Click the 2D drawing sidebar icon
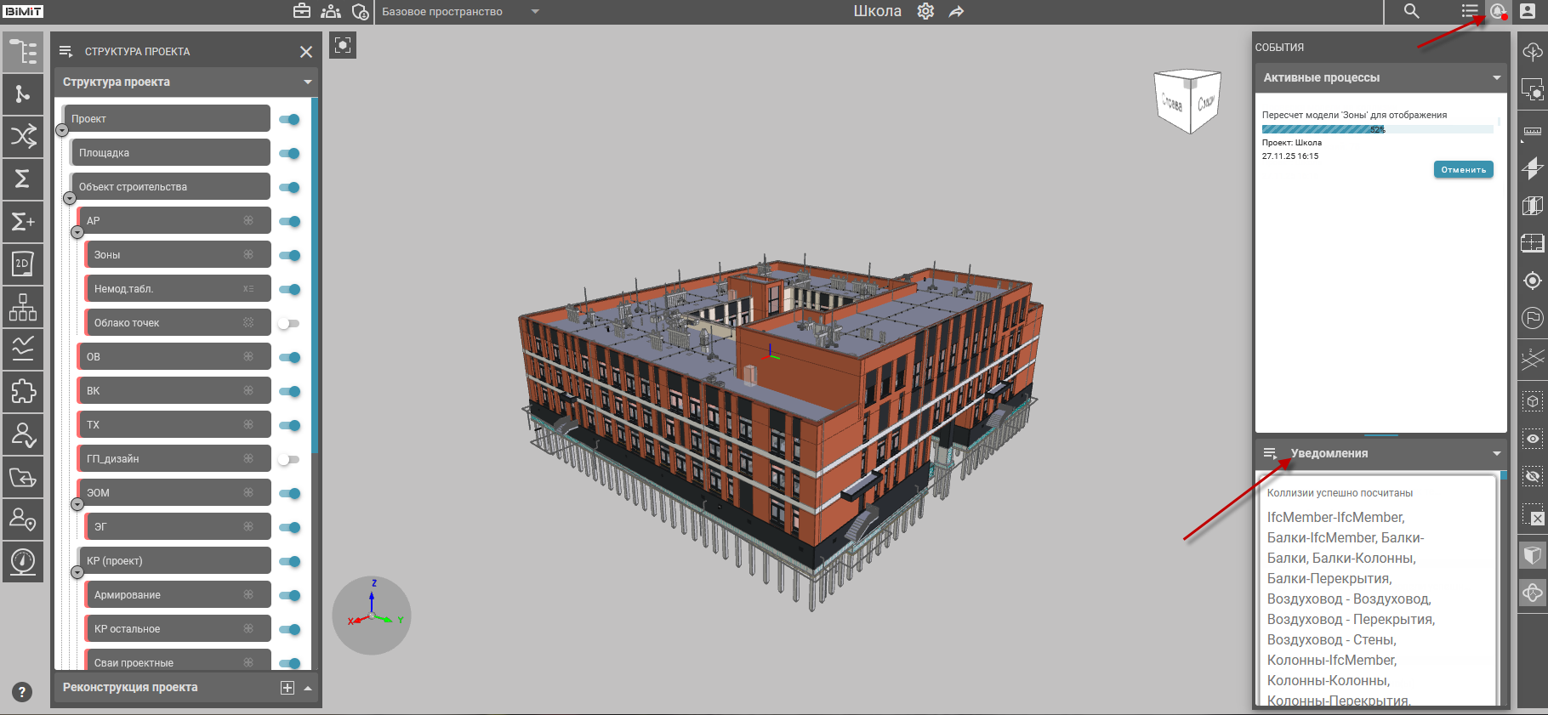 [x=23, y=264]
